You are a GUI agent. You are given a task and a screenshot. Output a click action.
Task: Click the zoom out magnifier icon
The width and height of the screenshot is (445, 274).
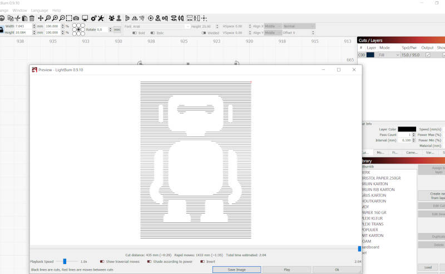coord(62,18)
